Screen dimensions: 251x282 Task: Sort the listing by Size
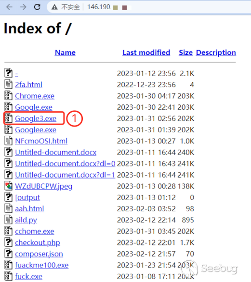coord(185,52)
